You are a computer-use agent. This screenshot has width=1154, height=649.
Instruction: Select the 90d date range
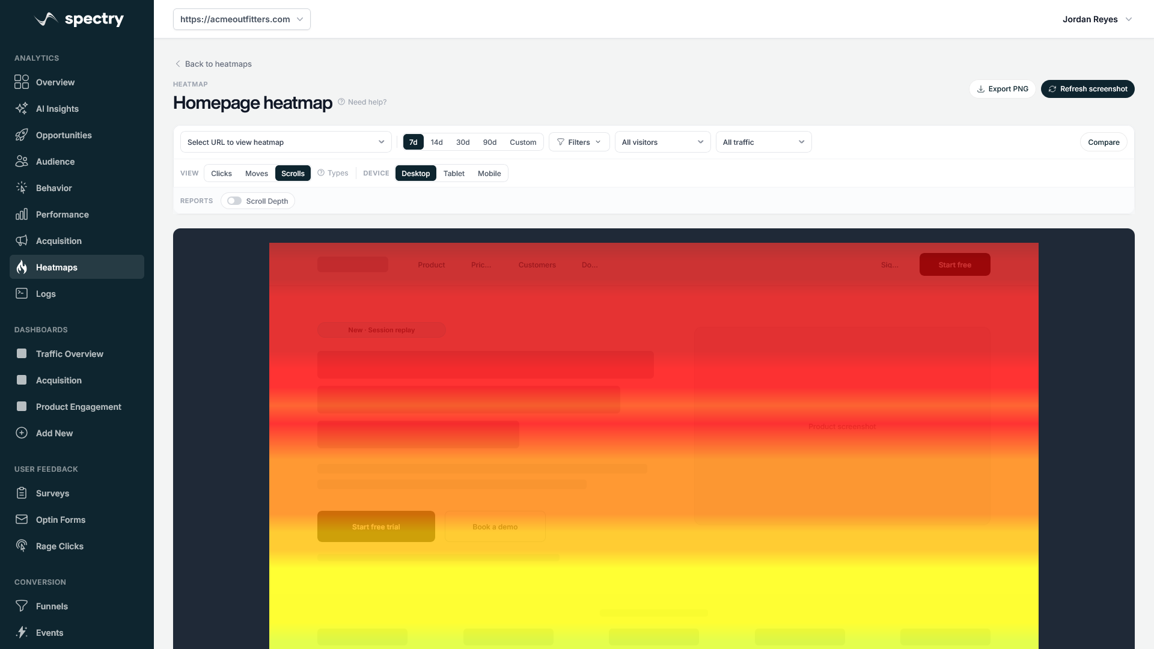(x=490, y=142)
